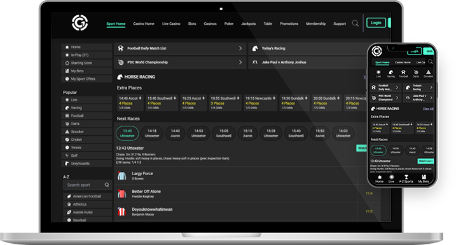This screenshot has height=245, width=456.
Task: Select the Snooker icon under Popular
Action: point(67,131)
